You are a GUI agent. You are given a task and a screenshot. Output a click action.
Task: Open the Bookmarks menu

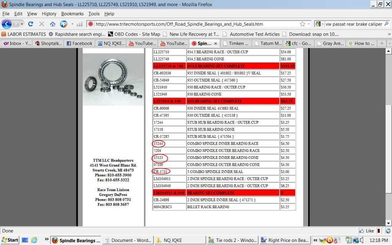(x=72, y=14)
